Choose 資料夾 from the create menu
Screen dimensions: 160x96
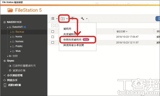point(67,29)
